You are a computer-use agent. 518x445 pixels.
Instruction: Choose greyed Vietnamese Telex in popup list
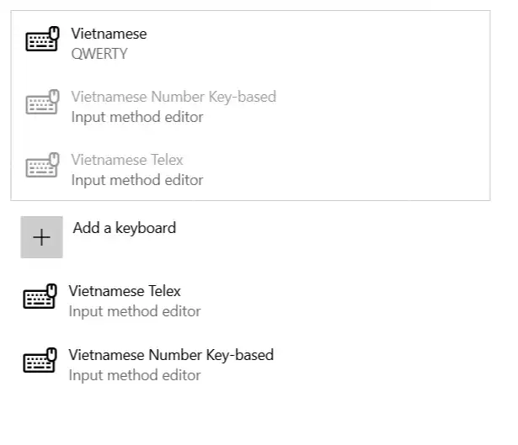point(250,170)
